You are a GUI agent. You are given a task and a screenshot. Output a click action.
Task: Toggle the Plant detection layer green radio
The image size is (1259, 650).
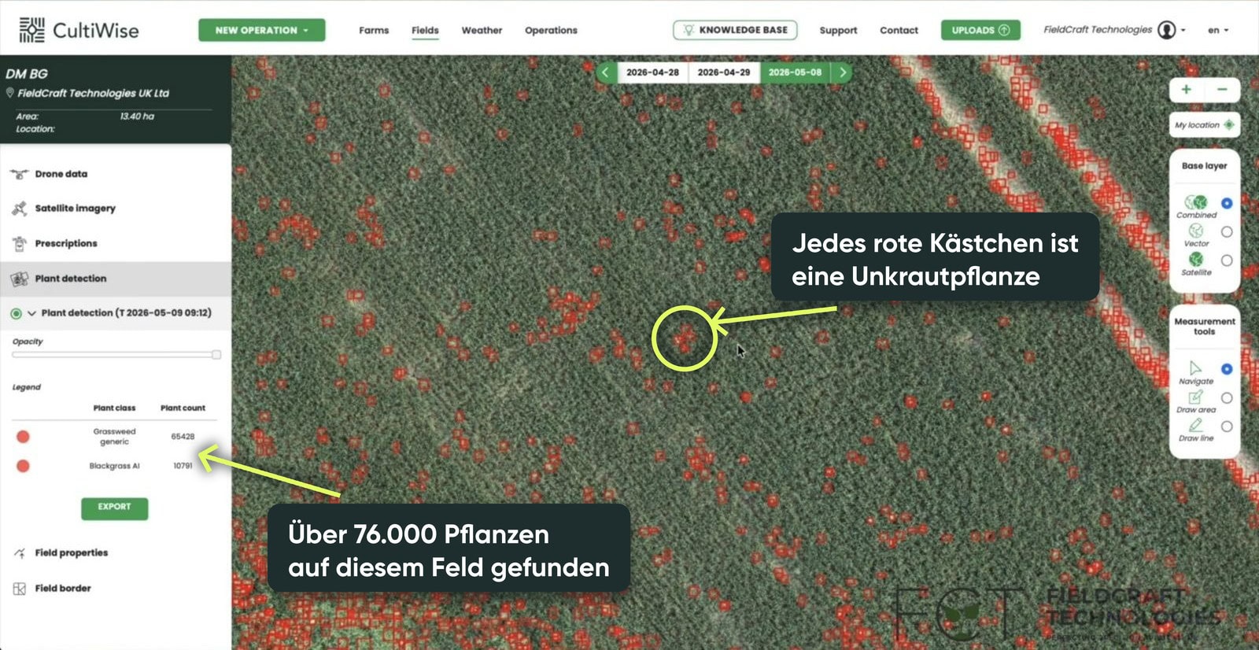point(16,313)
